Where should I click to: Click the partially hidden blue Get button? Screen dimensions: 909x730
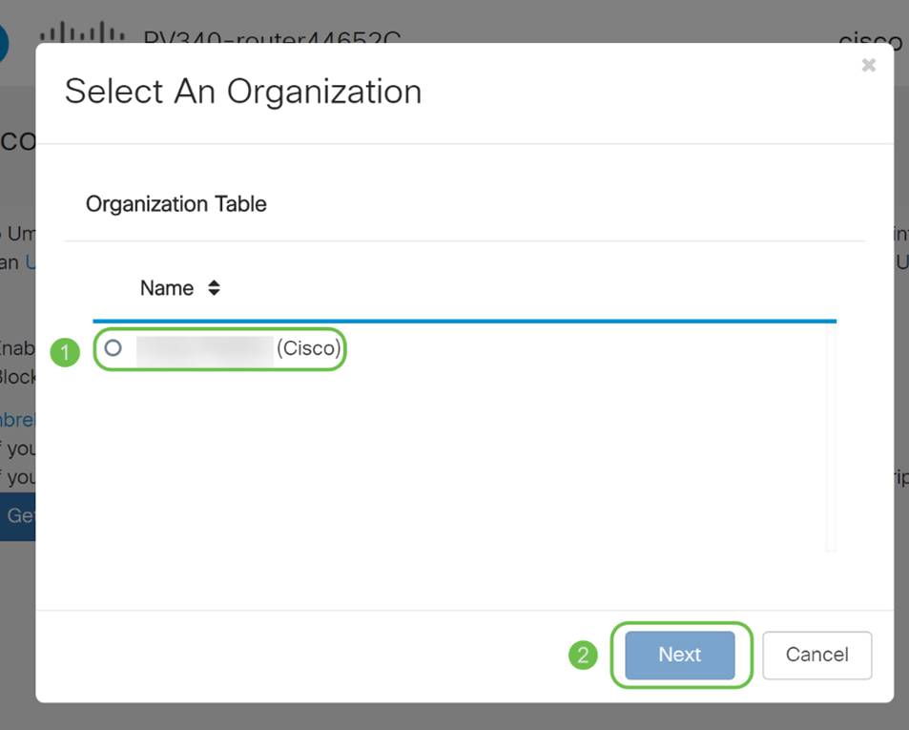coord(18,515)
